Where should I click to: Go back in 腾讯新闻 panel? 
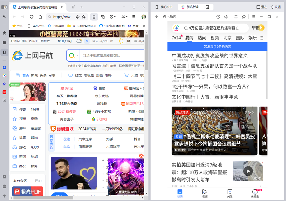pos(157,17)
